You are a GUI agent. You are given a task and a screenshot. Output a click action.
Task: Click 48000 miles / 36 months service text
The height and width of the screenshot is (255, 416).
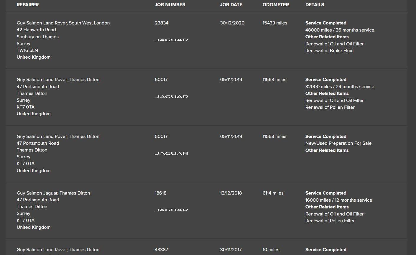[x=340, y=30]
